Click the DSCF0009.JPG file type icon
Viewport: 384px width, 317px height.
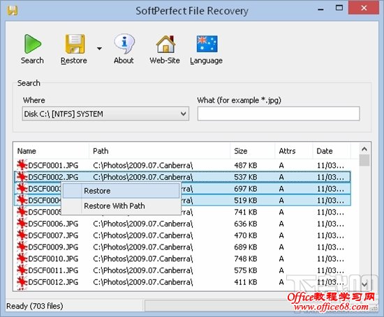click(22, 247)
